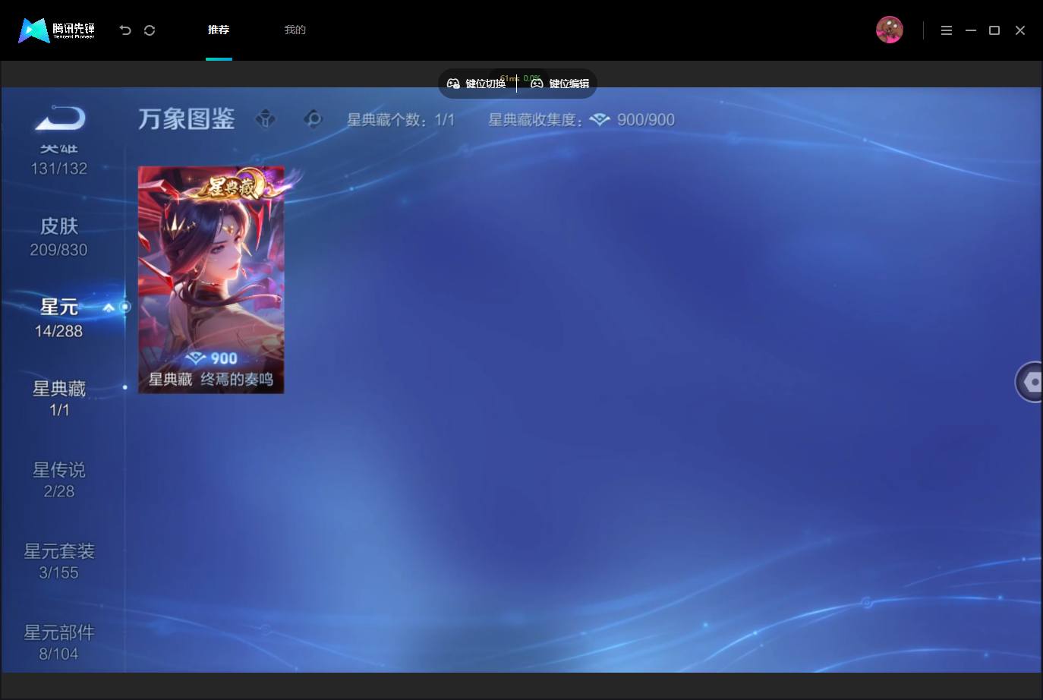This screenshot has height=700, width=1043.
Task: Click the hexagon side panel handle
Action: click(1030, 382)
